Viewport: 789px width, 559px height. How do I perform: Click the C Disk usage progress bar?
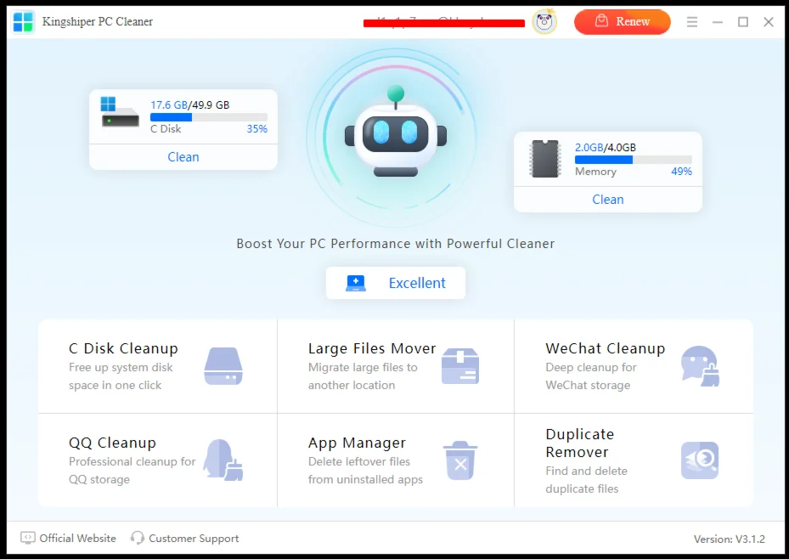pyautogui.click(x=209, y=117)
